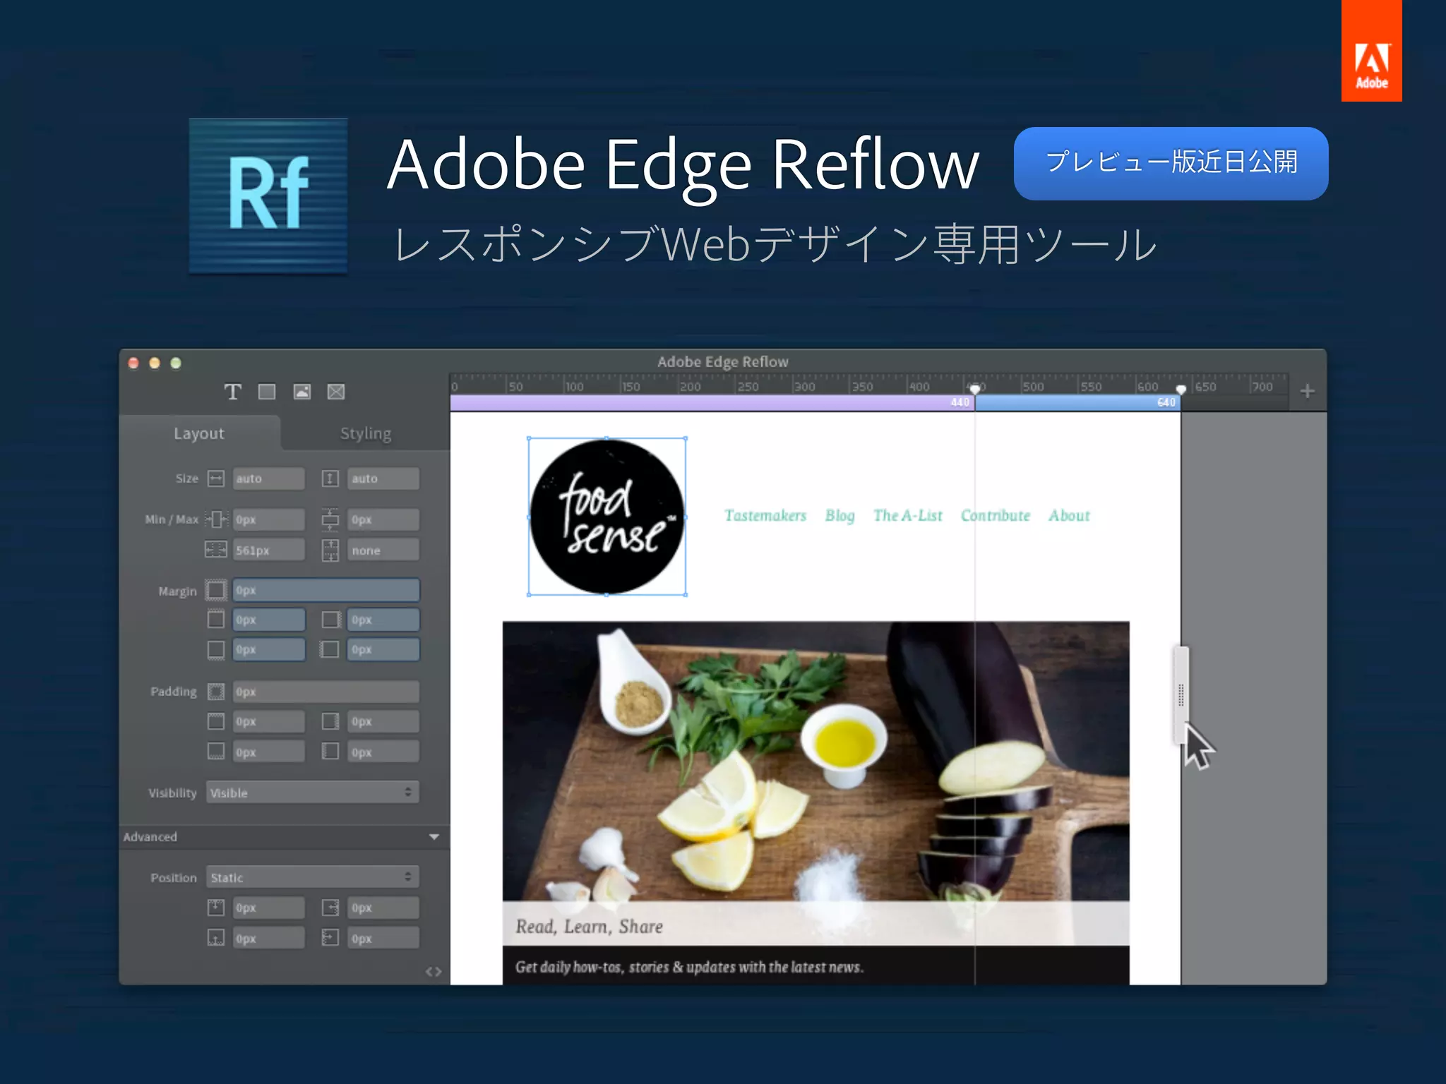The height and width of the screenshot is (1084, 1446).
Task: Click the Adobe logo badge
Action: click(x=1371, y=51)
